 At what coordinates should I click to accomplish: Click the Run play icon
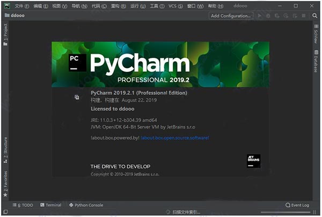click(260, 16)
